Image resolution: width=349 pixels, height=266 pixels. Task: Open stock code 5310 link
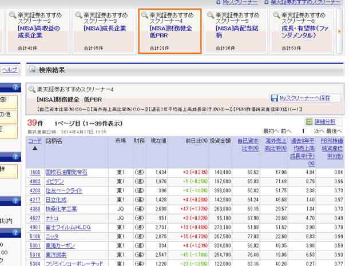pos(35,255)
